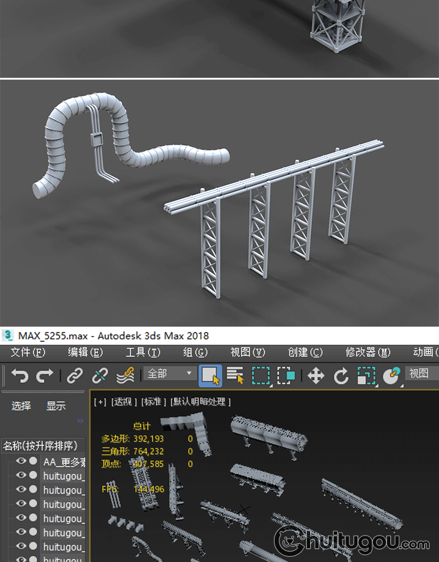Screen dimensions: 439x562
Task: Open the [+] viewport general menu
Action: [100, 402]
